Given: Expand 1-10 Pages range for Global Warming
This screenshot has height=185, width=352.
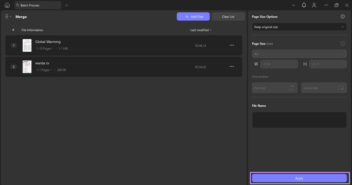Looking at the screenshot, I should coord(45,48).
